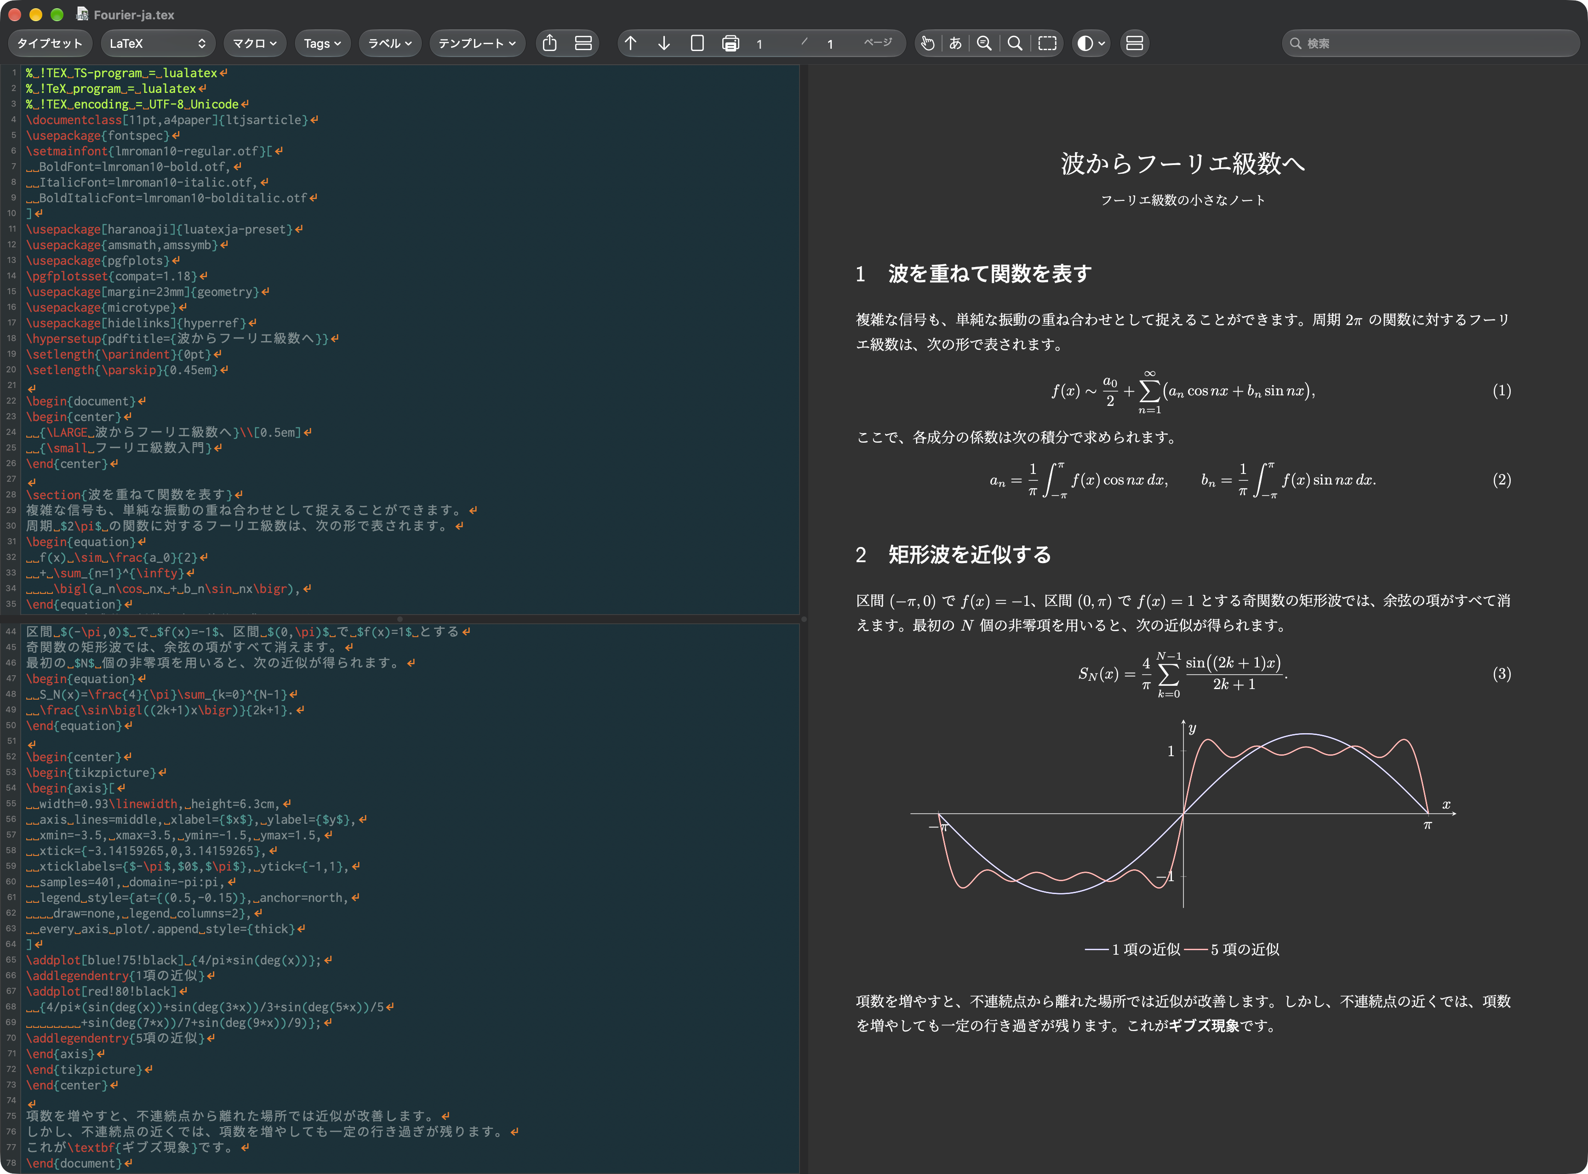Click the share icon in toolbar
Viewport: 1588px width, 1174px height.
tap(549, 43)
